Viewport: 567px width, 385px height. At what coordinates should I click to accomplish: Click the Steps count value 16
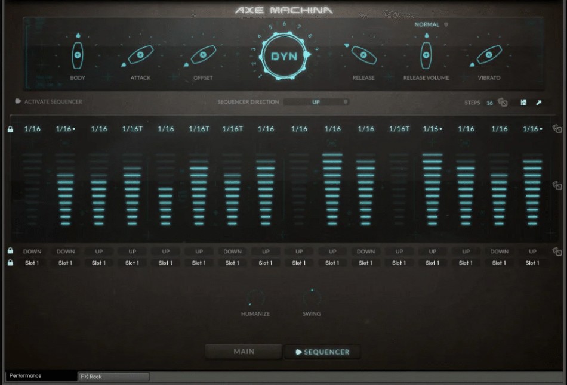point(489,103)
